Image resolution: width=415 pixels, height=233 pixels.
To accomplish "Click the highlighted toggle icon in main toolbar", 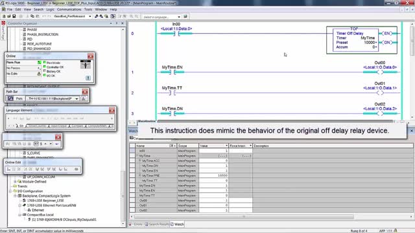I will tap(113, 16).
